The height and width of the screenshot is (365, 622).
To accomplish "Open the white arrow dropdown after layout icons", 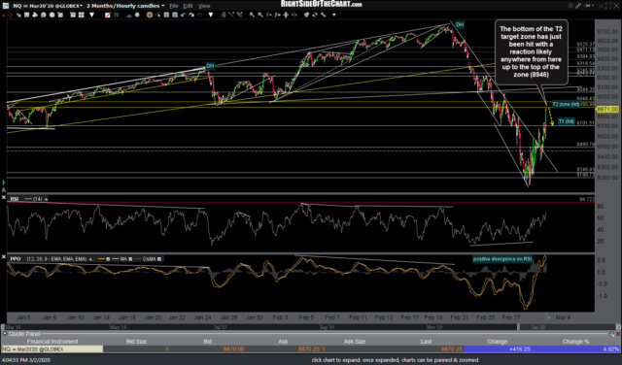I will pos(92,16).
